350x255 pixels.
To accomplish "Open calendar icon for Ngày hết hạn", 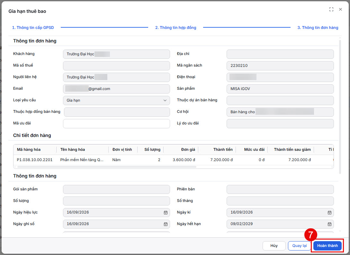I will pos(329,224).
